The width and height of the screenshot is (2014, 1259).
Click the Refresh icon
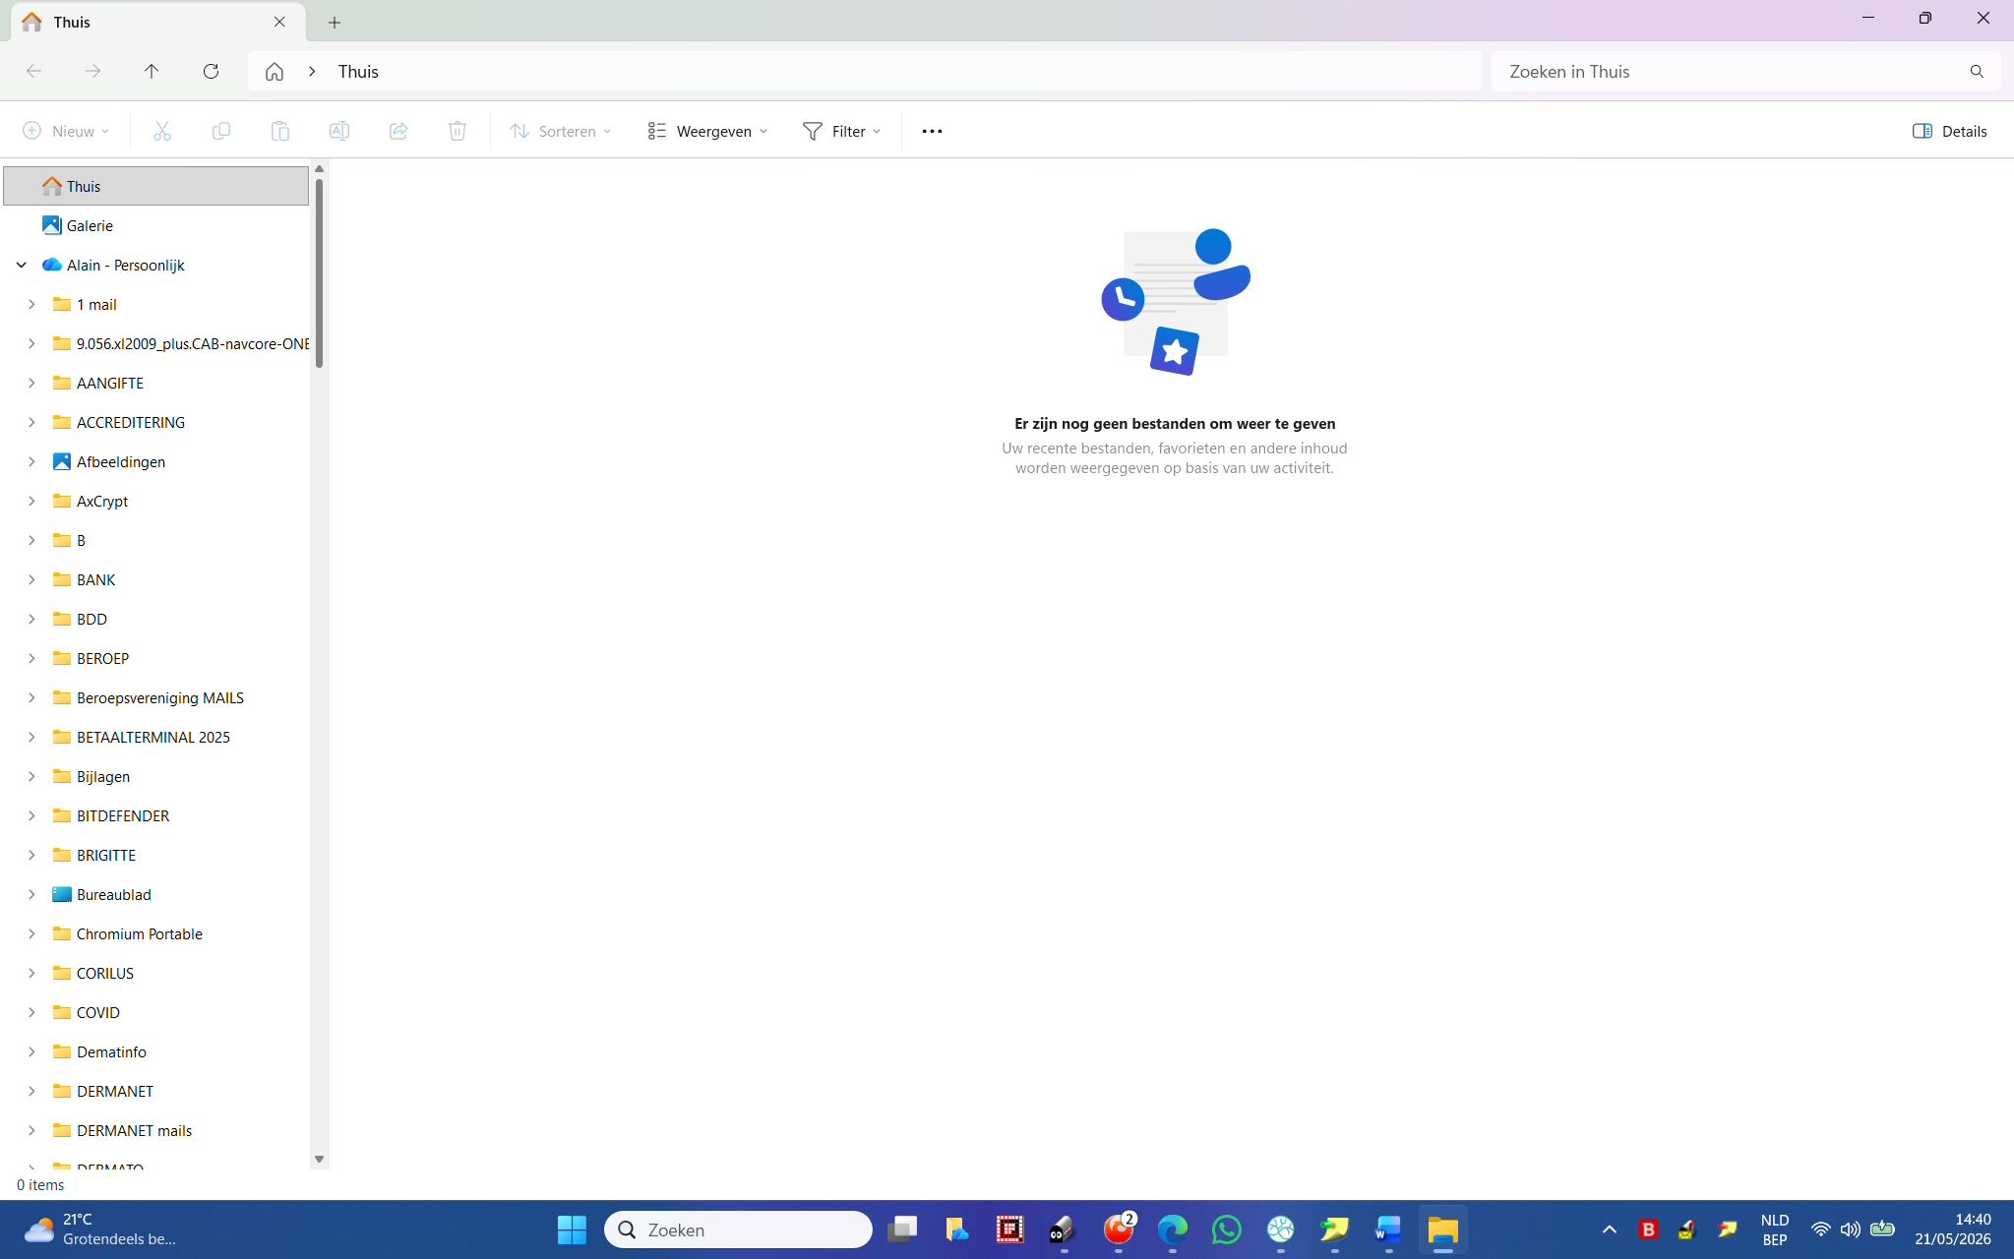[x=211, y=71]
